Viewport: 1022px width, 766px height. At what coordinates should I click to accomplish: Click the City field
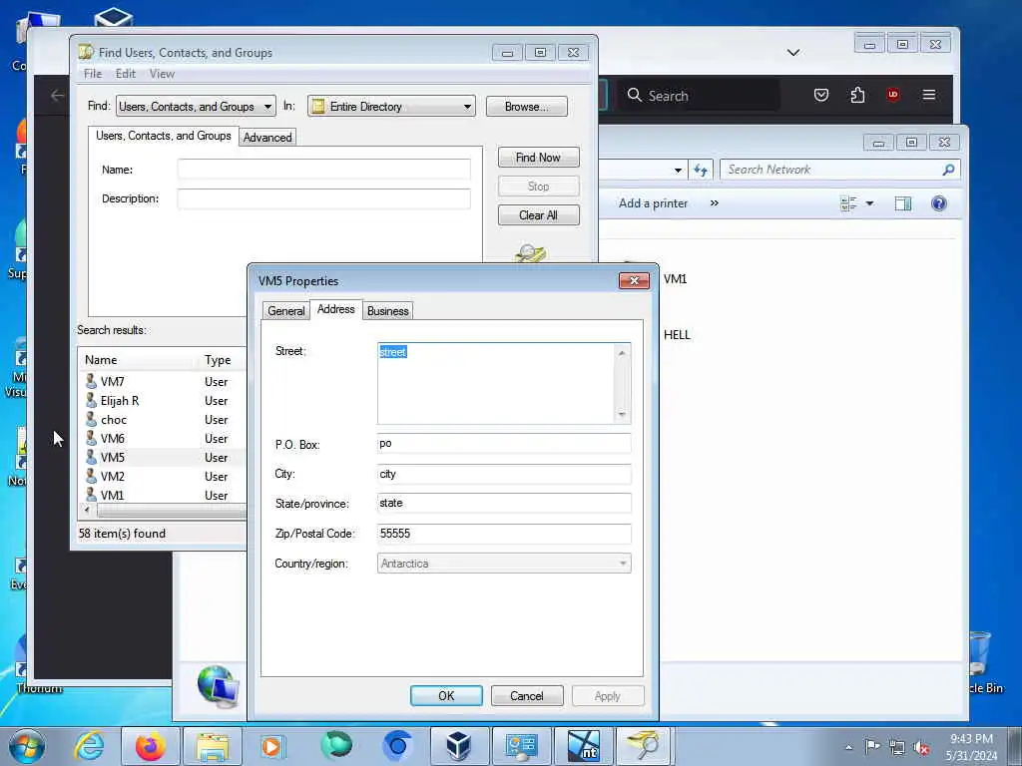coord(504,474)
